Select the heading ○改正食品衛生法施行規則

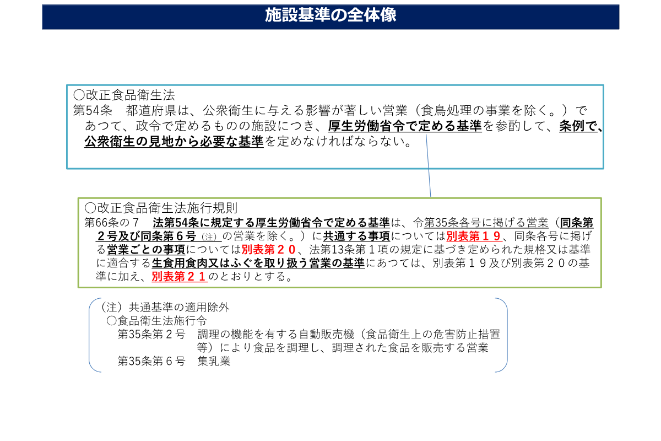pos(161,208)
